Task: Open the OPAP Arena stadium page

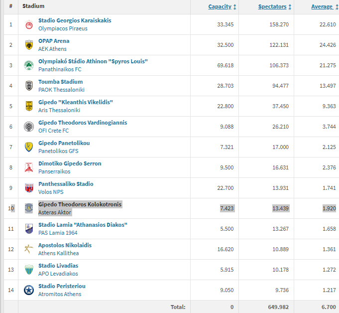Action: coord(54,41)
